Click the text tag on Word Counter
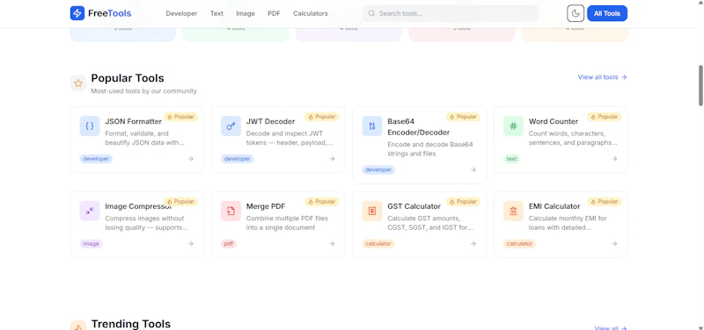The width and height of the screenshot is (704, 330). coord(511,159)
